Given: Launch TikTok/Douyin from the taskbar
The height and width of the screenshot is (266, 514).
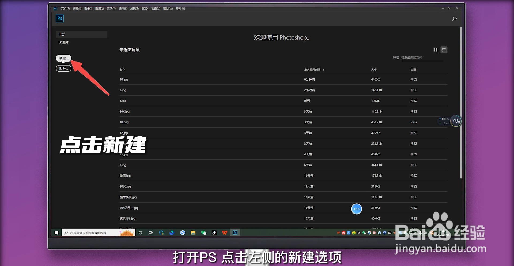Looking at the screenshot, I should pos(214,233).
